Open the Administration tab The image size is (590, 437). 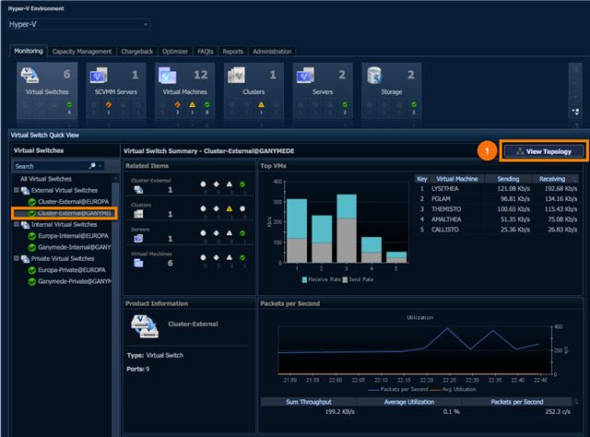coord(272,52)
